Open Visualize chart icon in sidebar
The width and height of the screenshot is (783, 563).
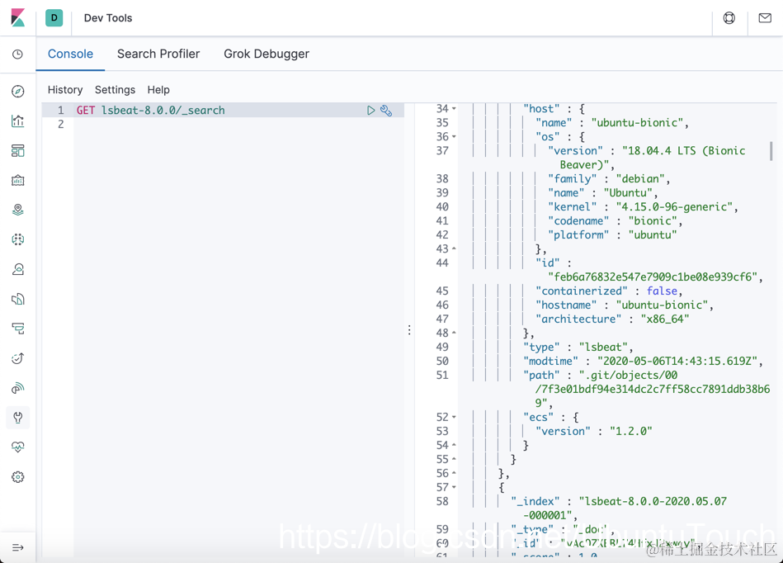(17, 121)
